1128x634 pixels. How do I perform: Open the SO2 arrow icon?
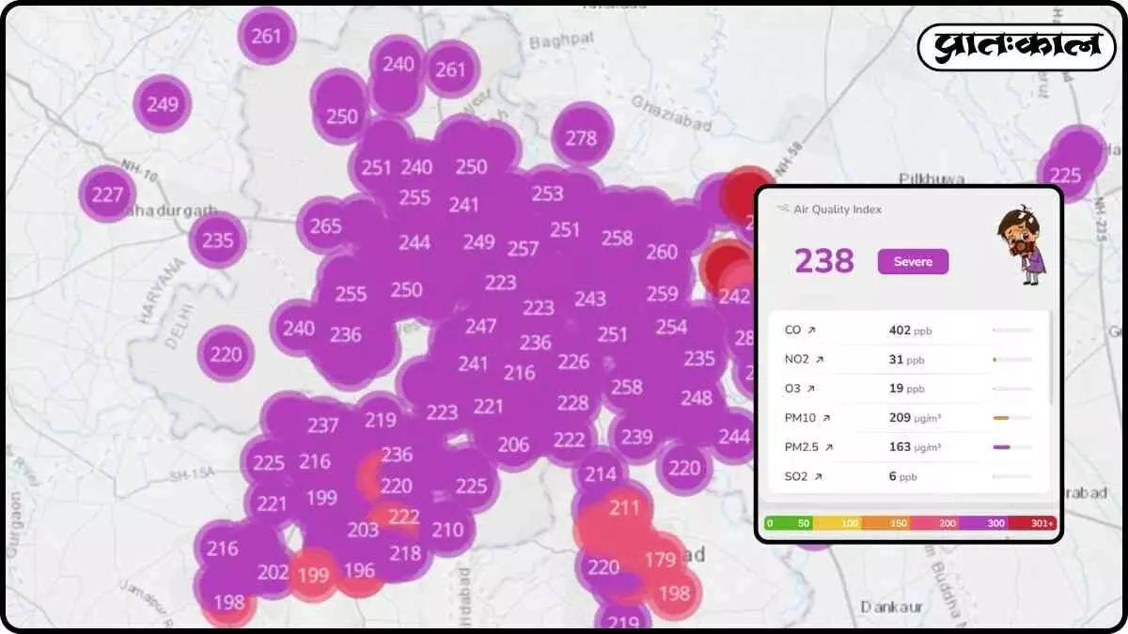tap(818, 477)
